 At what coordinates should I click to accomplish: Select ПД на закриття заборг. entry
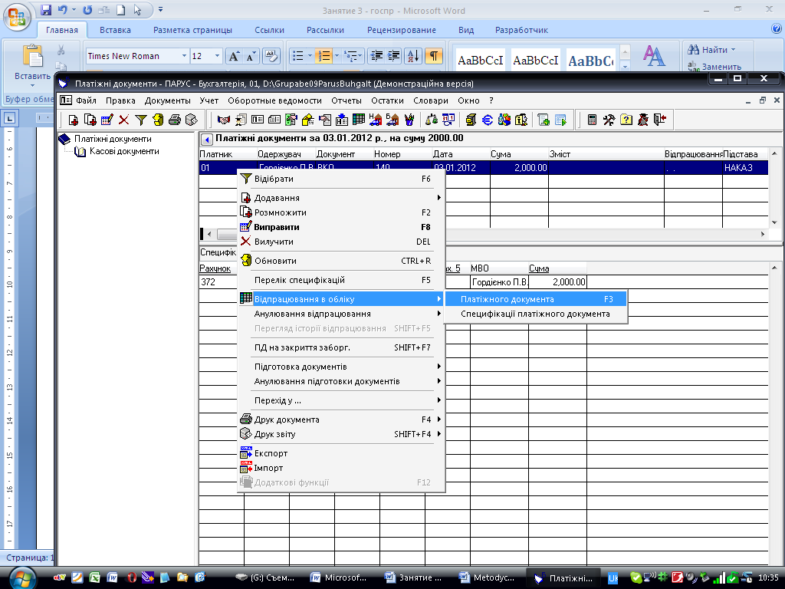340,347
